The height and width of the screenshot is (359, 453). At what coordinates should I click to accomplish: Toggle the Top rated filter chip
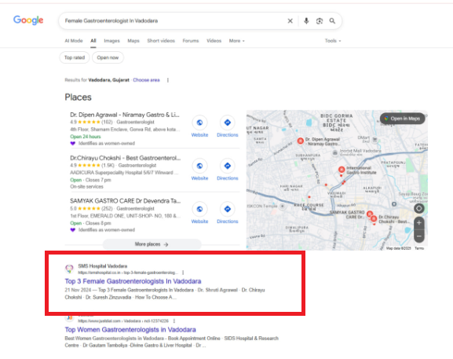(x=75, y=57)
